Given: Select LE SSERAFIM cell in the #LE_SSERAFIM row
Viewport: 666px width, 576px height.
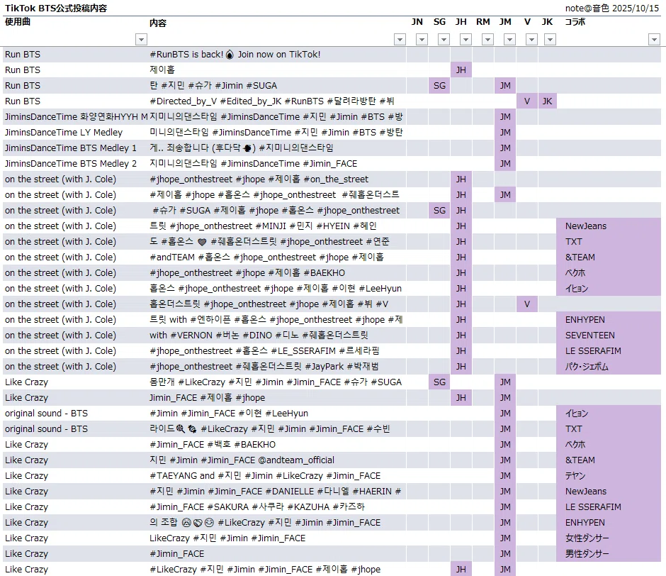Looking at the screenshot, I should pos(609,351).
